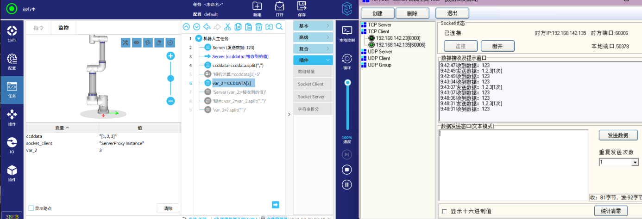The width and height of the screenshot is (642, 219).
Task: Toggle the eye visibility icon in 3D view
Action: click(137, 43)
